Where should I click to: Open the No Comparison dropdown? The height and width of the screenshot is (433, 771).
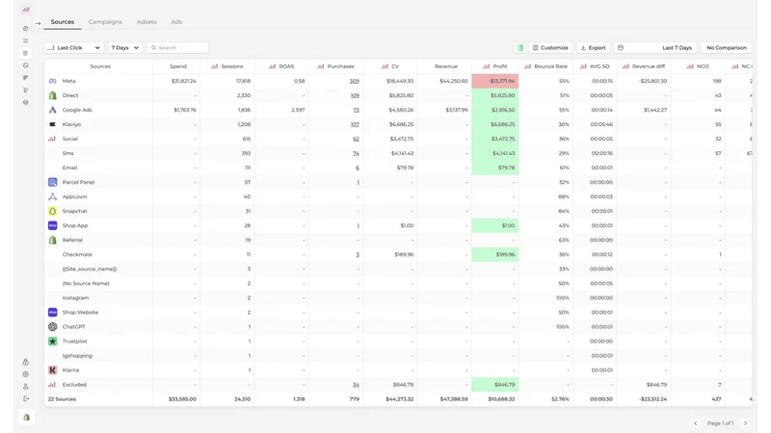727,47
